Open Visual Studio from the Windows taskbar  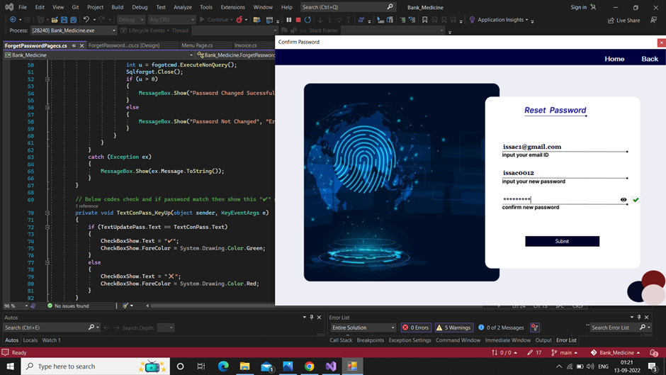pos(331,366)
